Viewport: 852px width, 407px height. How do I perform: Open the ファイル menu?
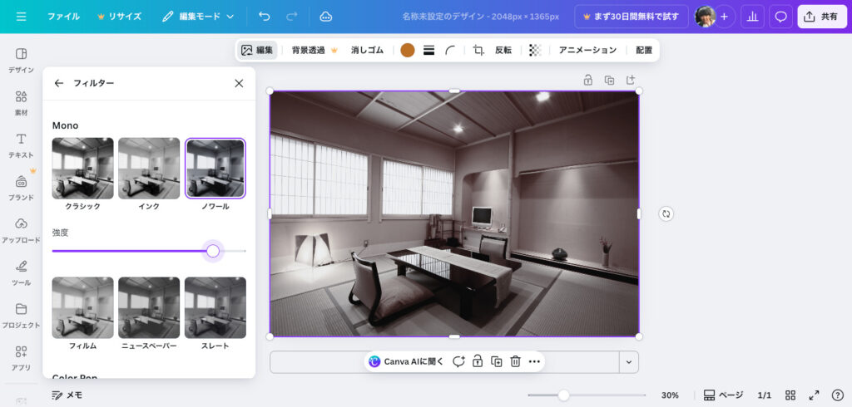pyautogui.click(x=63, y=17)
